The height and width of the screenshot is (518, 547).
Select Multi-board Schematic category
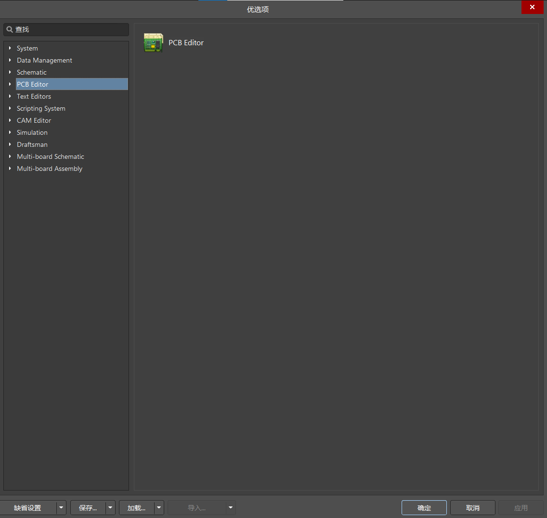(50, 156)
